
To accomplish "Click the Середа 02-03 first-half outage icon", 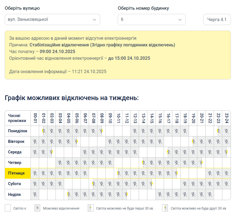I will (x=52, y=152).
